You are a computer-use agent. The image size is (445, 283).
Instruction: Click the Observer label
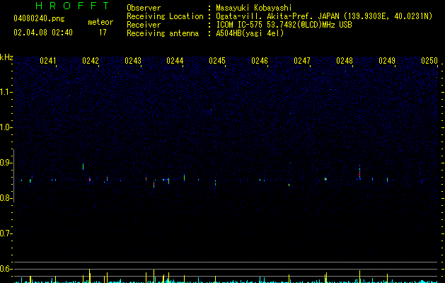coord(144,8)
